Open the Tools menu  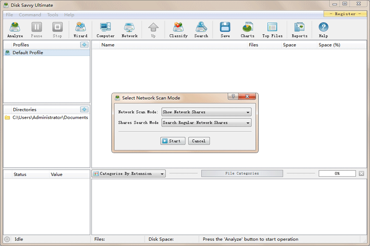click(53, 15)
